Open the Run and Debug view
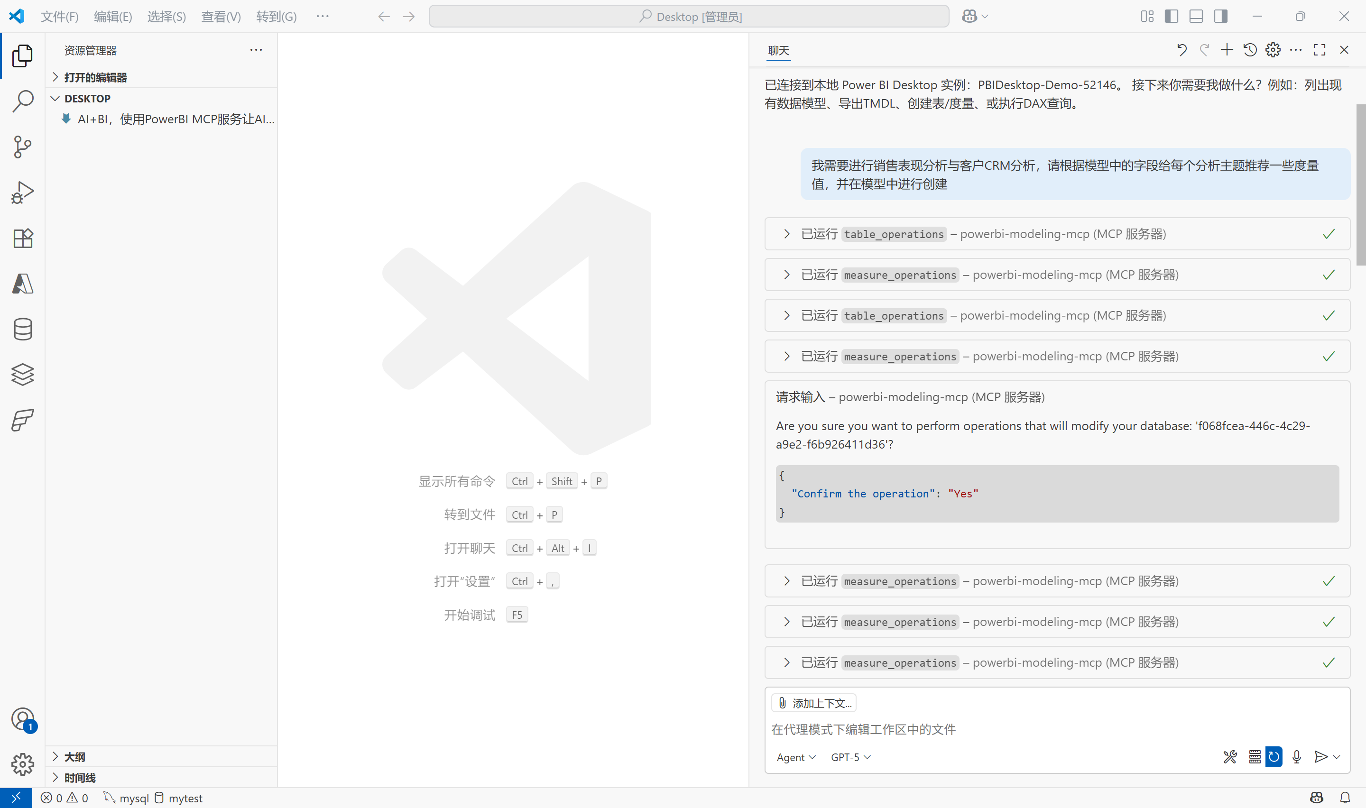This screenshot has width=1366, height=808. pyautogui.click(x=22, y=192)
